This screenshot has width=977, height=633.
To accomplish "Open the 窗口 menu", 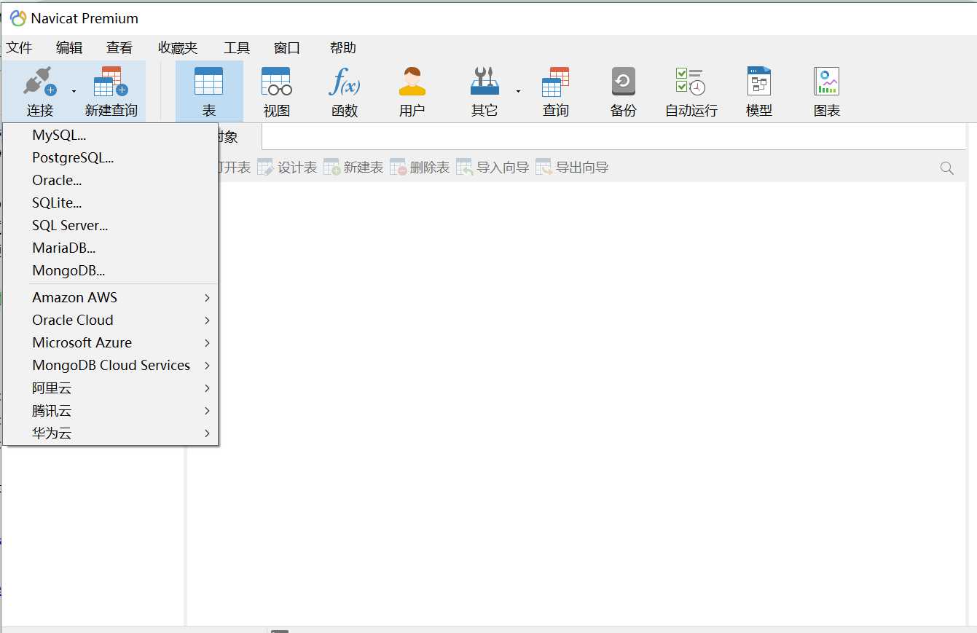I will (287, 47).
